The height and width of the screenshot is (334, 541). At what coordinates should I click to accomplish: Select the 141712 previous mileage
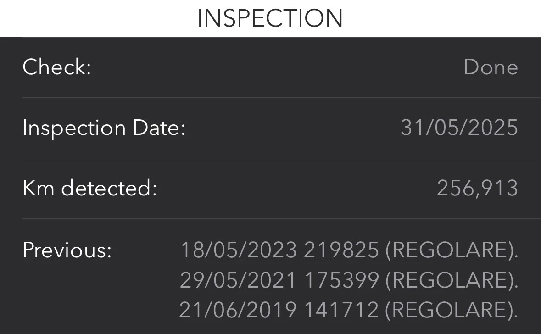point(341,311)
